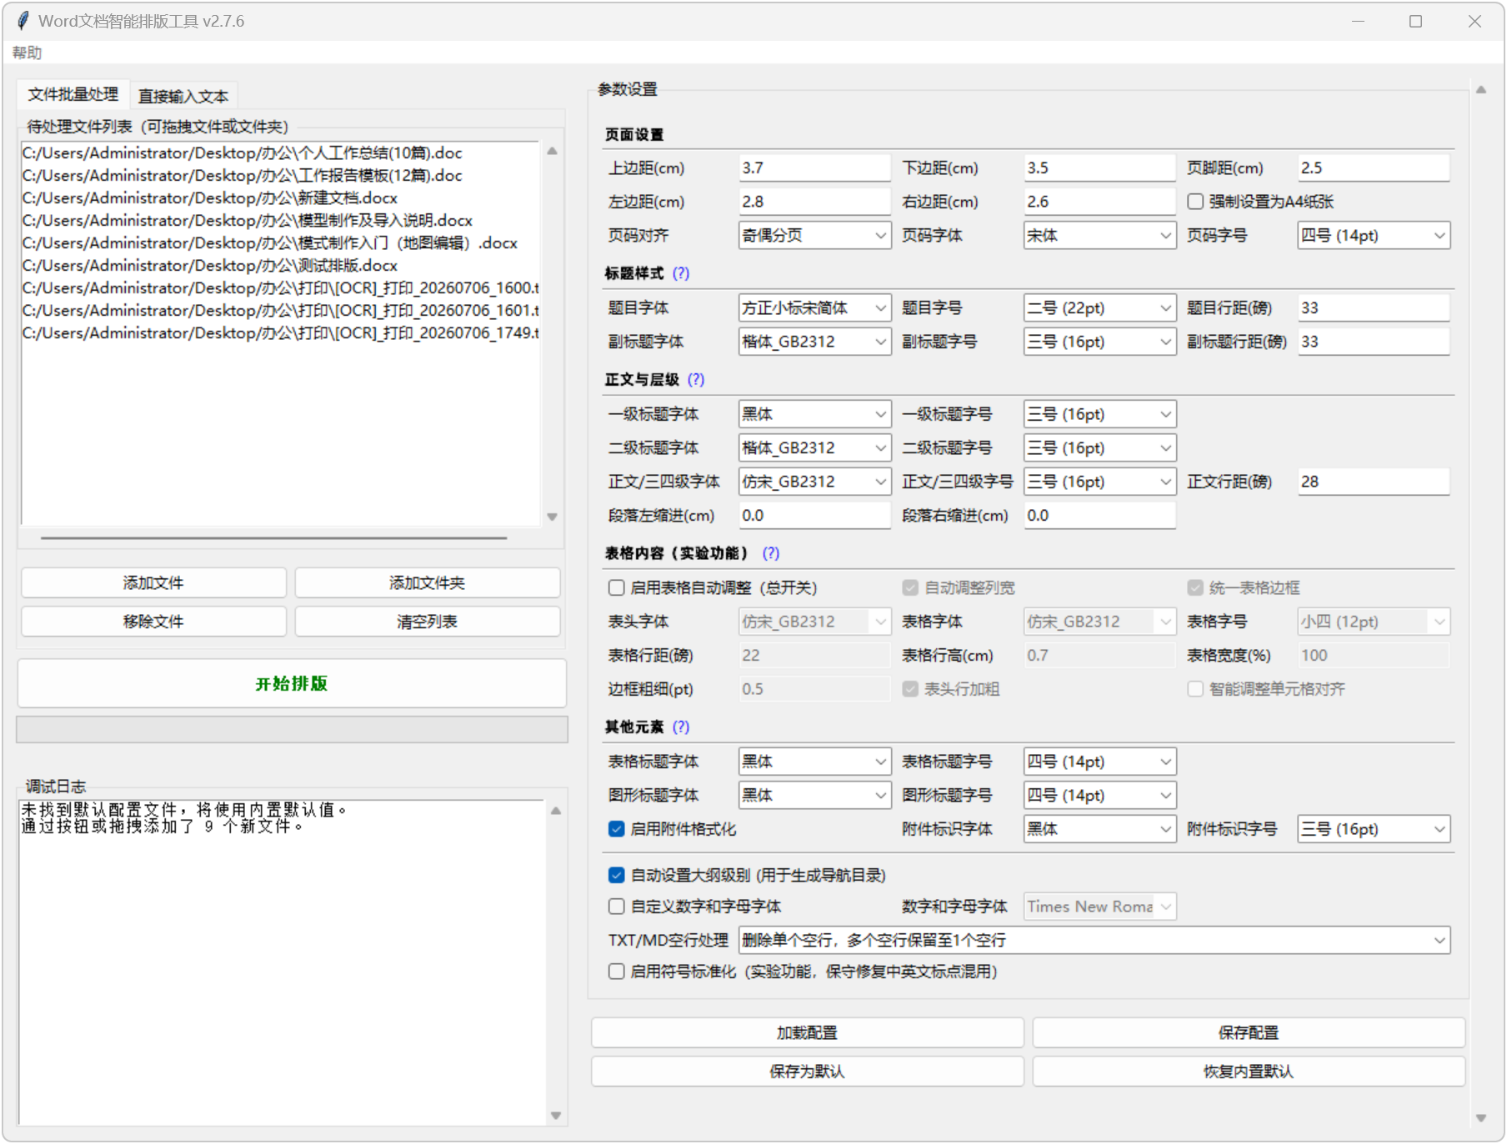The height and width of the screenshot is (1144, 1507).
Task: Click the 添加文件 button
Action: pyautogui.click(x=153, y=583)
